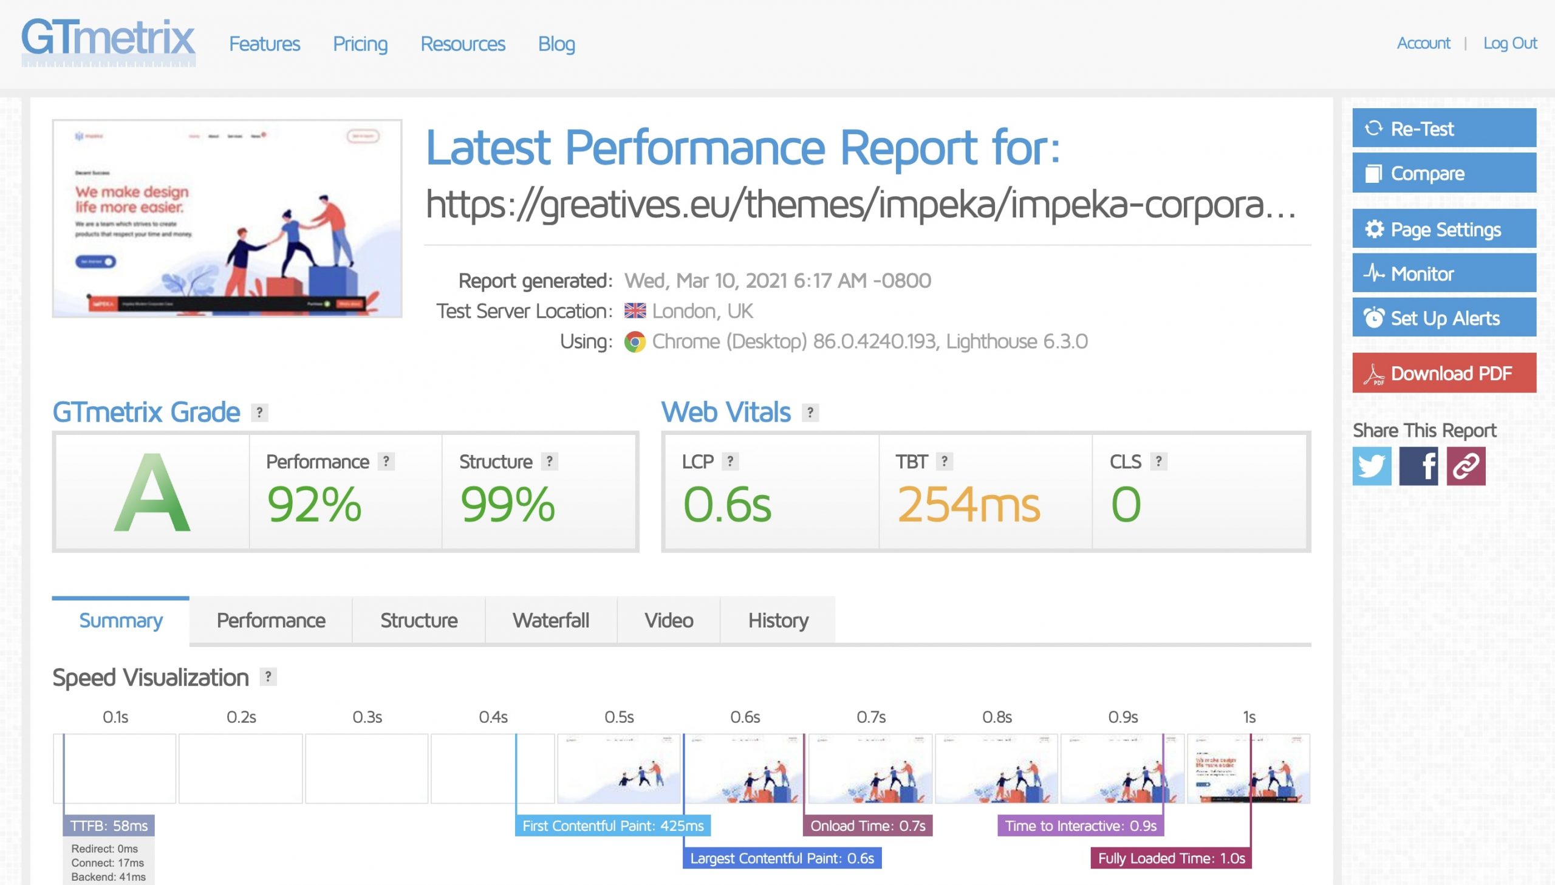Viewport: 1555px width, 885px height.
Task: Open Page Settings
Action: [1443, 229]
